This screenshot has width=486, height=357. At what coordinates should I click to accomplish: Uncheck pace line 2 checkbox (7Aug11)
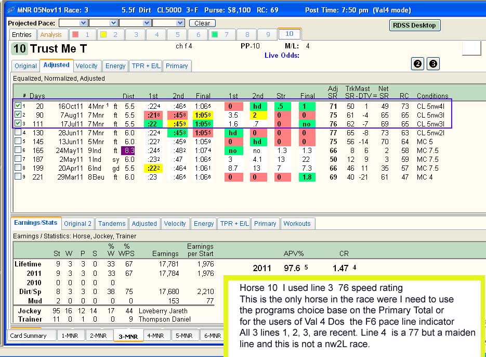[x=18, y=114]
